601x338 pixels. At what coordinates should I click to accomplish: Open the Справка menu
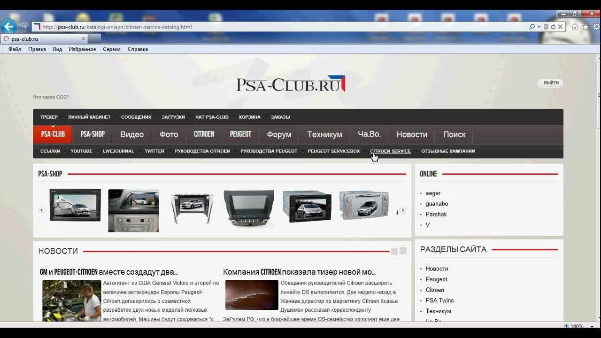click(138, 49)
